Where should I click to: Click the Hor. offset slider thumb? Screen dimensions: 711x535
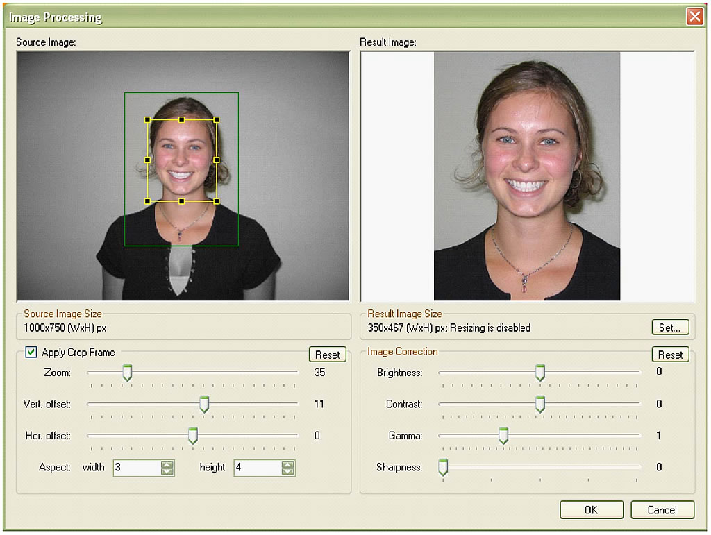pyautogui.click(x=193, y=435)
